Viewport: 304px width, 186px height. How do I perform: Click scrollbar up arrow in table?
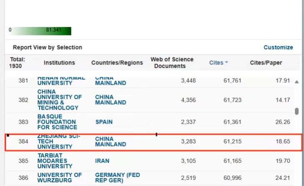(x=296, y=82)
